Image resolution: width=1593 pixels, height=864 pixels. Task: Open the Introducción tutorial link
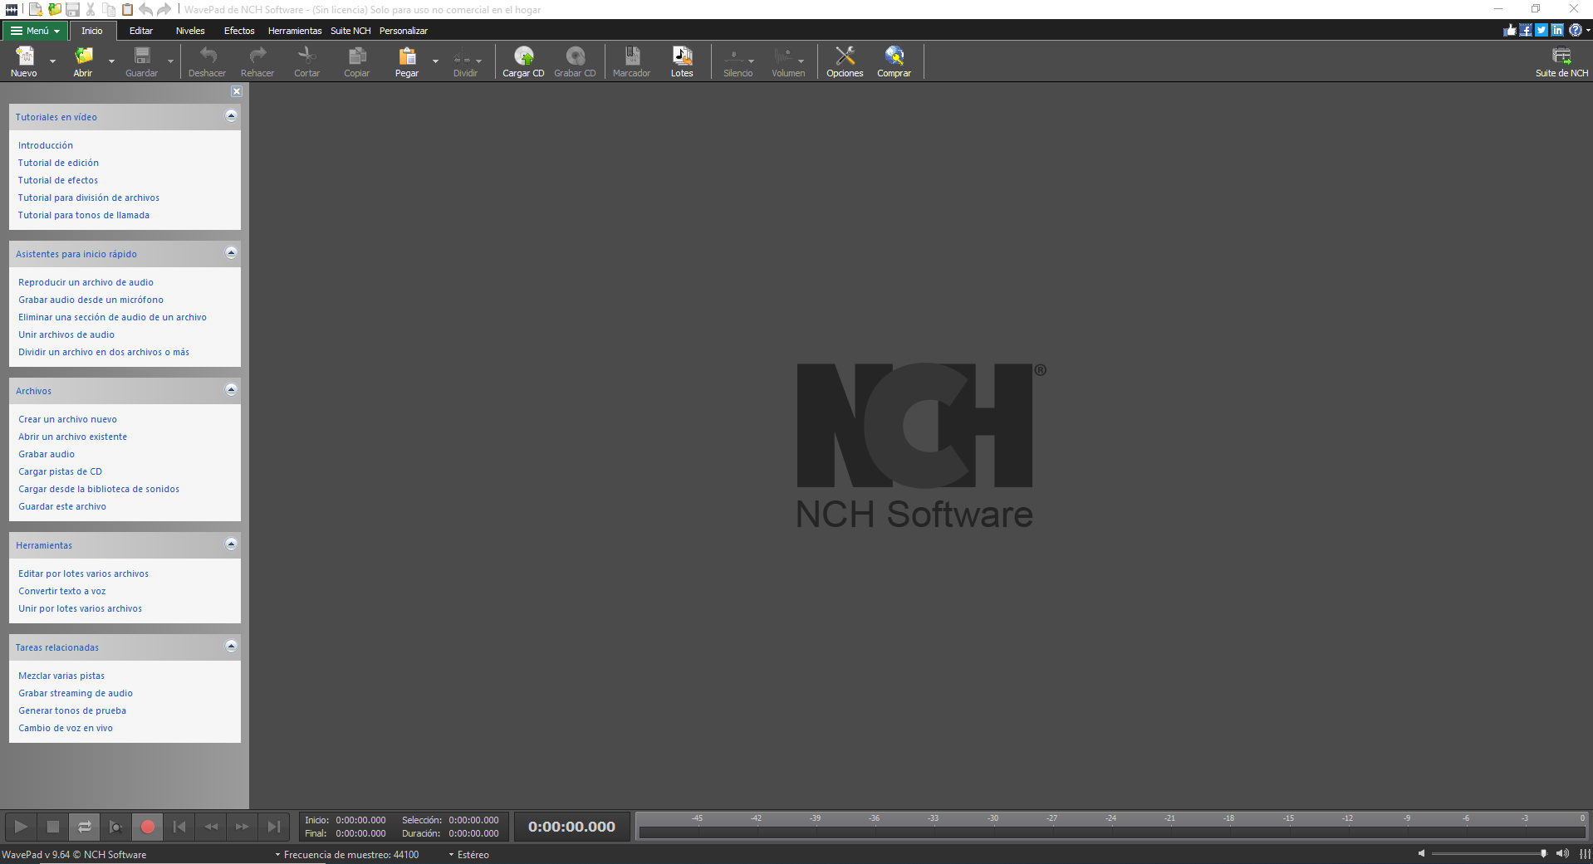point(46,145)
